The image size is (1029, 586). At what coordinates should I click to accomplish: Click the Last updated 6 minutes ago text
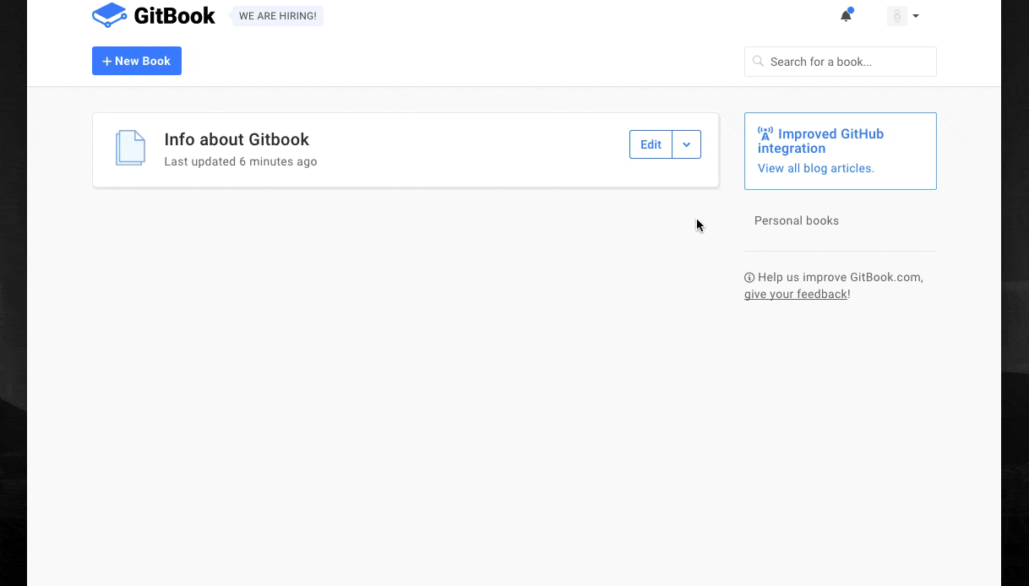click(x=241, y=161)
